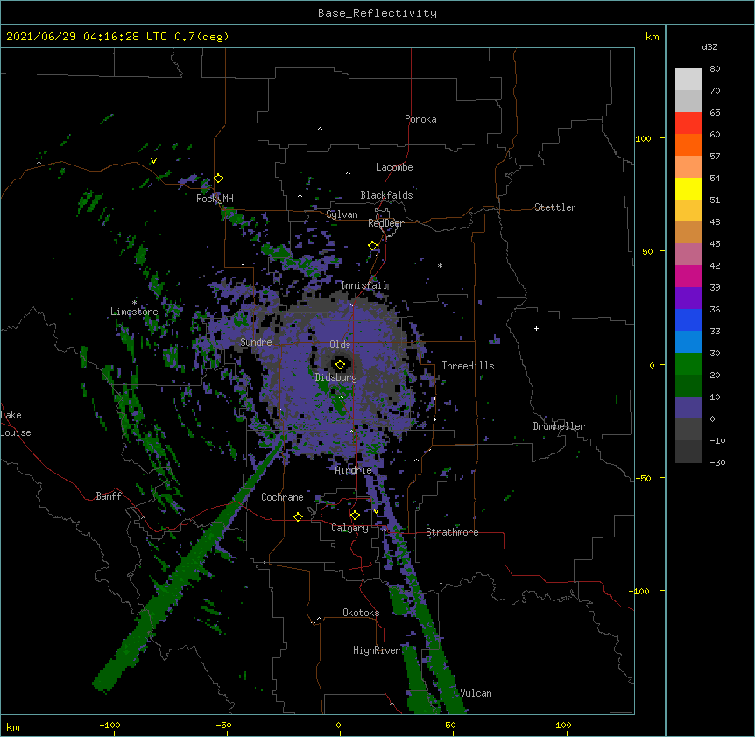Click the Stettler city label
This screenshot has height=737, width=755.
pyautogui.click(x=555, y=207)
